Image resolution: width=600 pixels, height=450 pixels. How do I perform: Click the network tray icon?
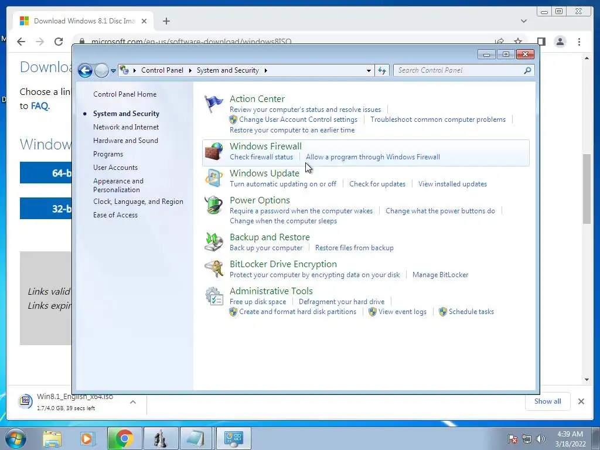[527, 439]
